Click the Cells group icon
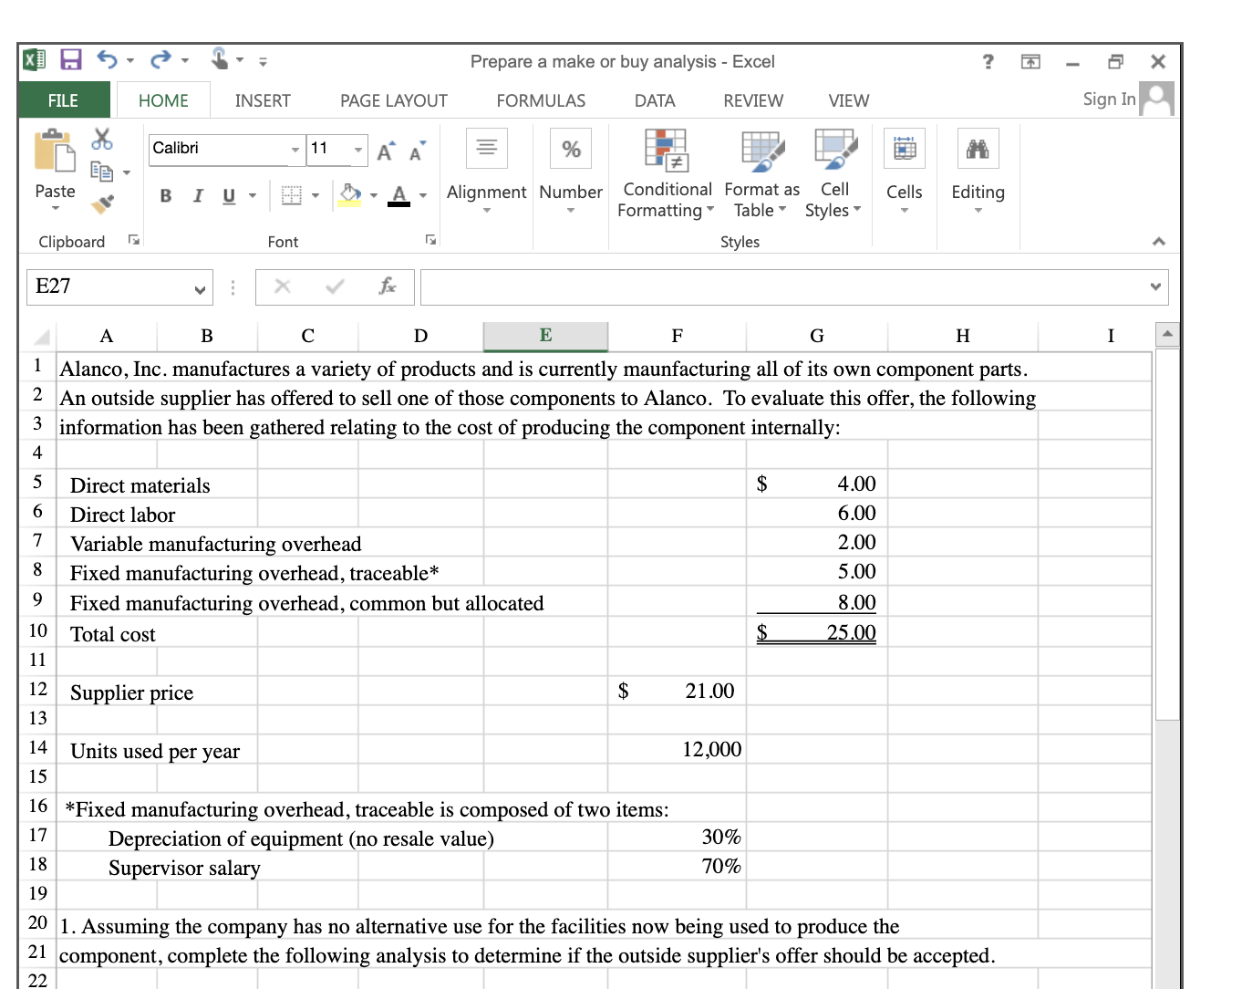The image size is (1242, 989). pyautogui.click(x=905, y=148)
